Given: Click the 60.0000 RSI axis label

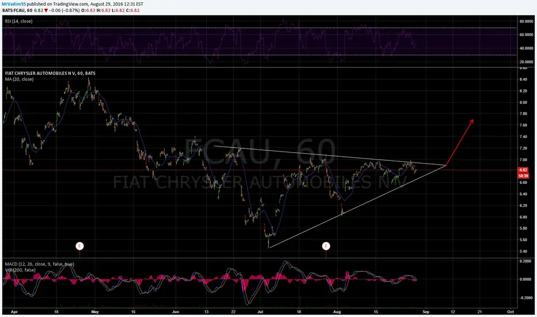Looking at the screenshot, I should 527,35.
